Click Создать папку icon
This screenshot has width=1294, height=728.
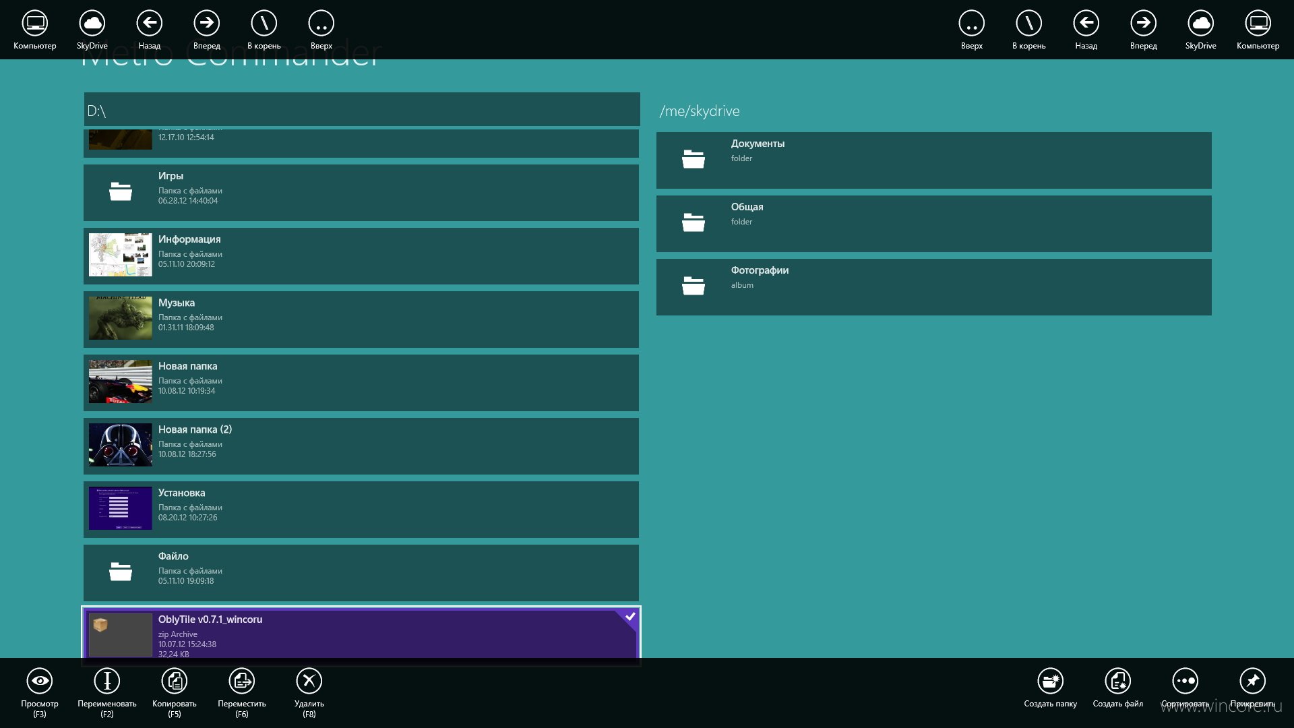(x=1051, y=681)
